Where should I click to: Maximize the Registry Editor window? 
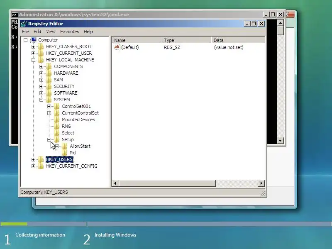(254, 24)
